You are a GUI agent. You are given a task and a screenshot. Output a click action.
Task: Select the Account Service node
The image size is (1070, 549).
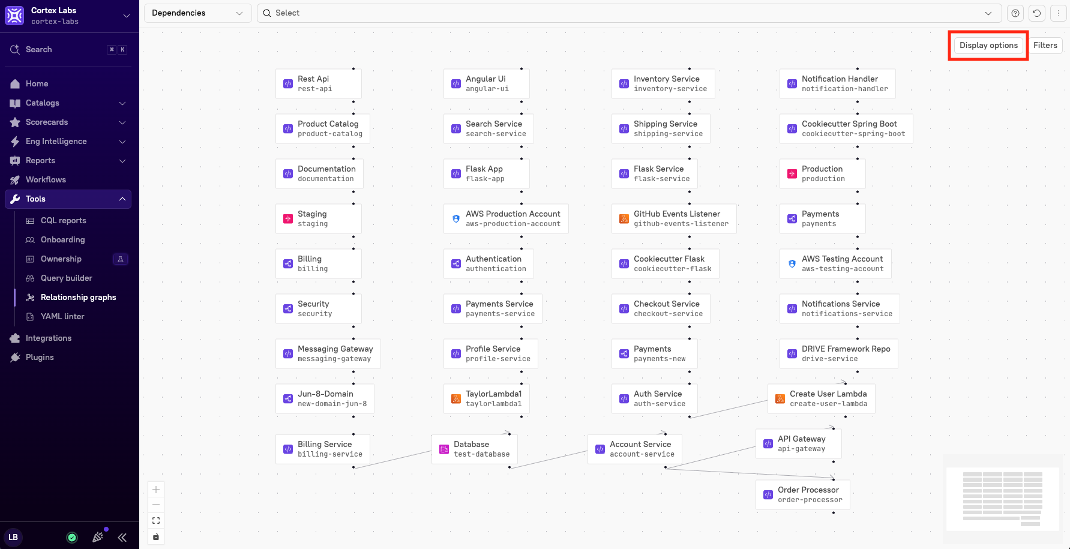coord(634,449)
